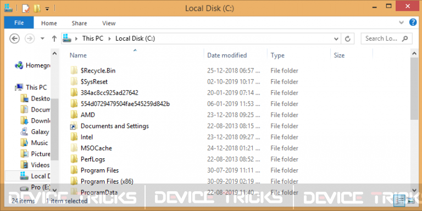Sort by the Date modified column header

227,55
